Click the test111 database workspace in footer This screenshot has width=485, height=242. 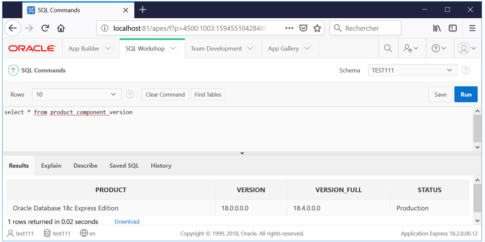coord(57,233)
